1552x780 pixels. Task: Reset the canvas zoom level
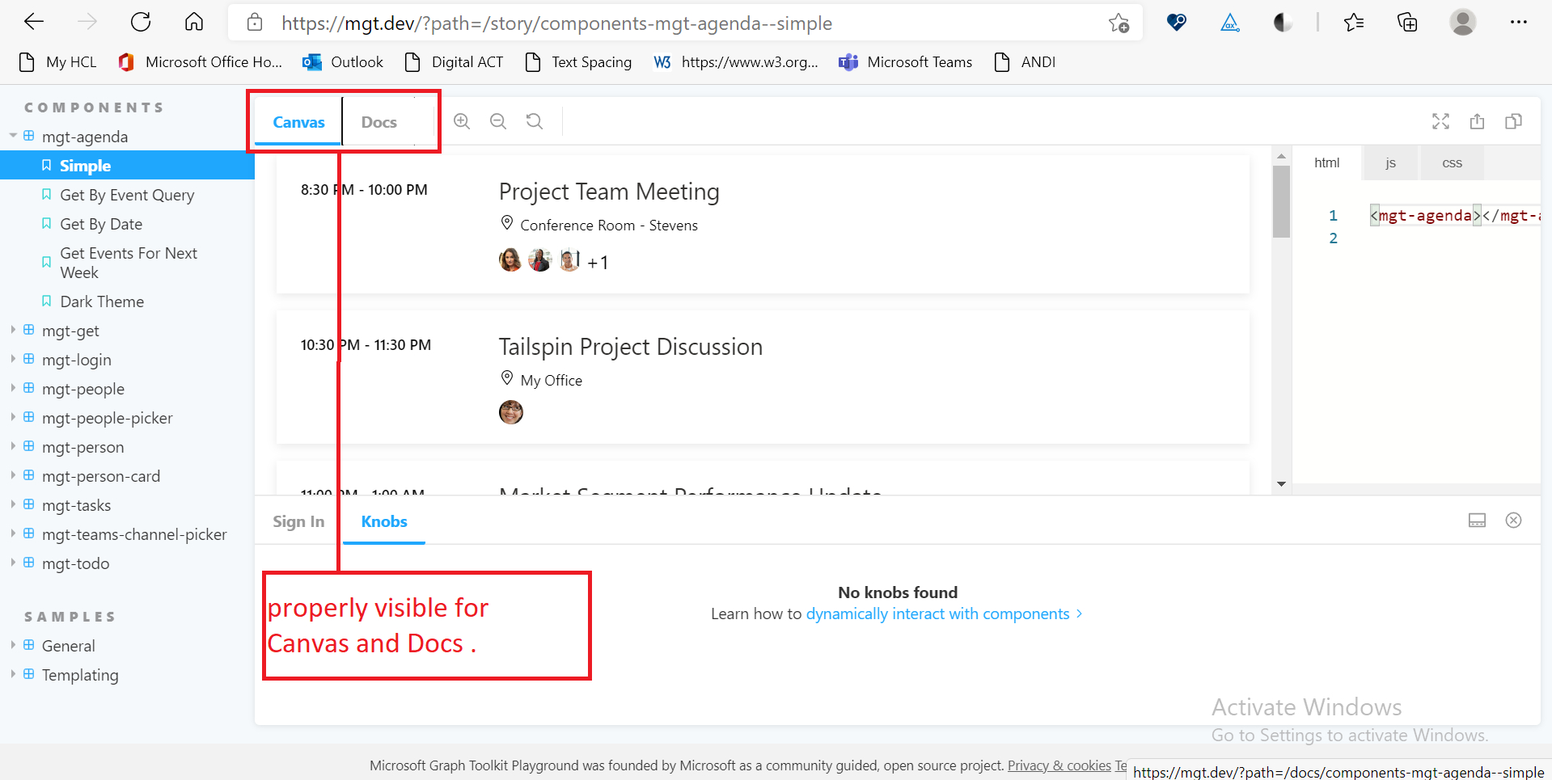click(x=534, y=121)
